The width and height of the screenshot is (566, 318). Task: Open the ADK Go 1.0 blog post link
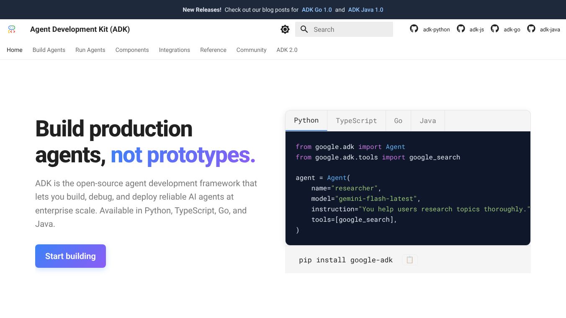click(317, 10)
